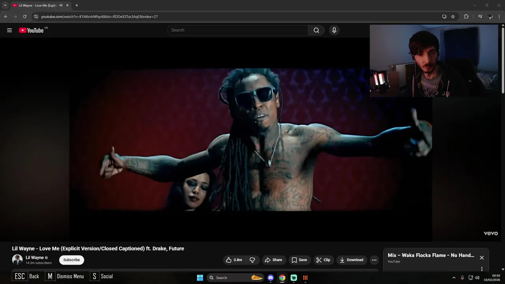
Task: Open Mix playlist panel options menu
Action: (x=482, y=269)
